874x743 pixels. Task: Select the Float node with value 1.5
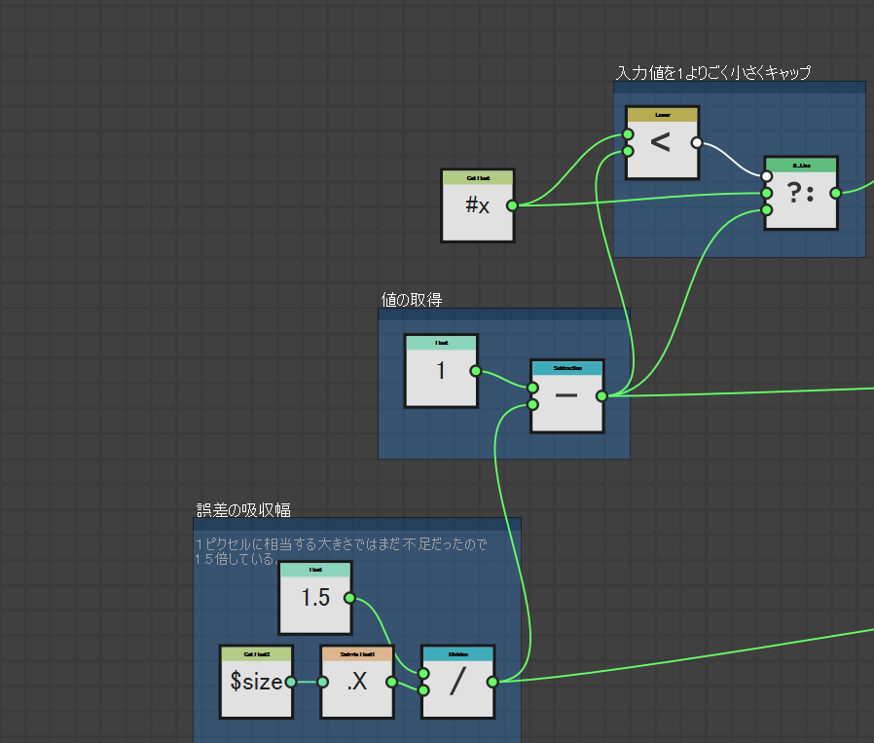(315, 603)
